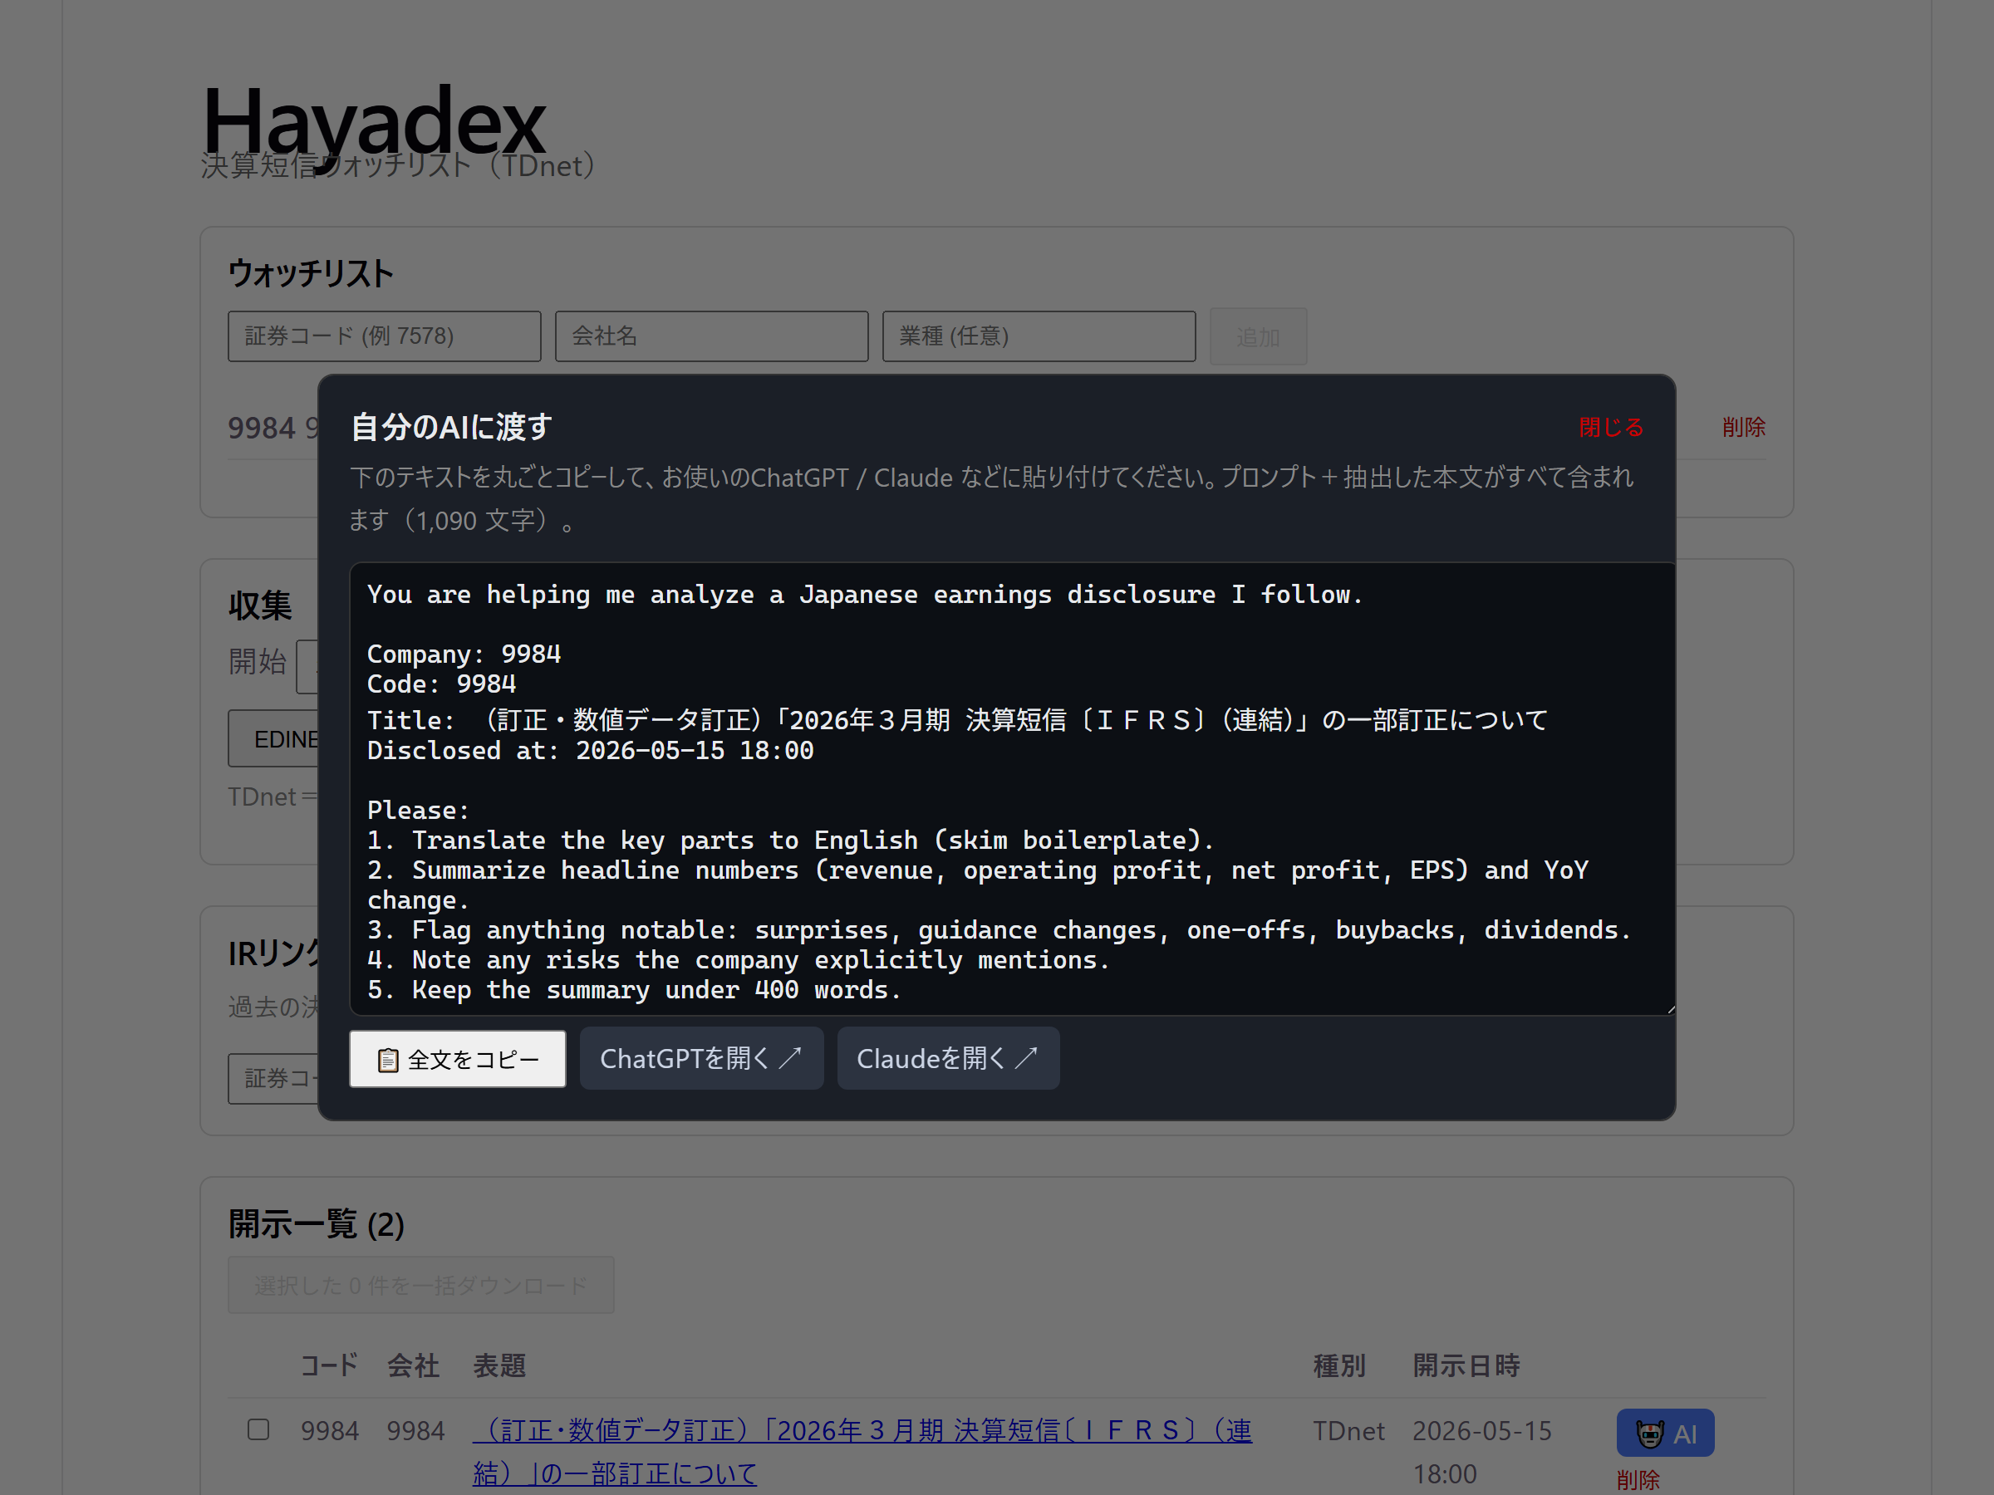Click the 業種 (任意) input field
The height and width of the screenshot is (1495, 1994).
(1039, 336)
